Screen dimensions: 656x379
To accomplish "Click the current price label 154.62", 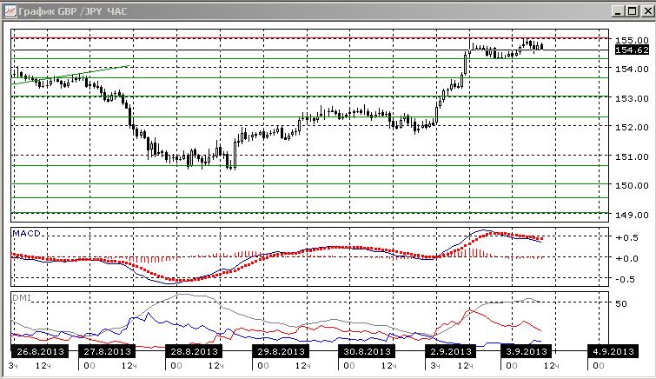I will tap(633, 50).
